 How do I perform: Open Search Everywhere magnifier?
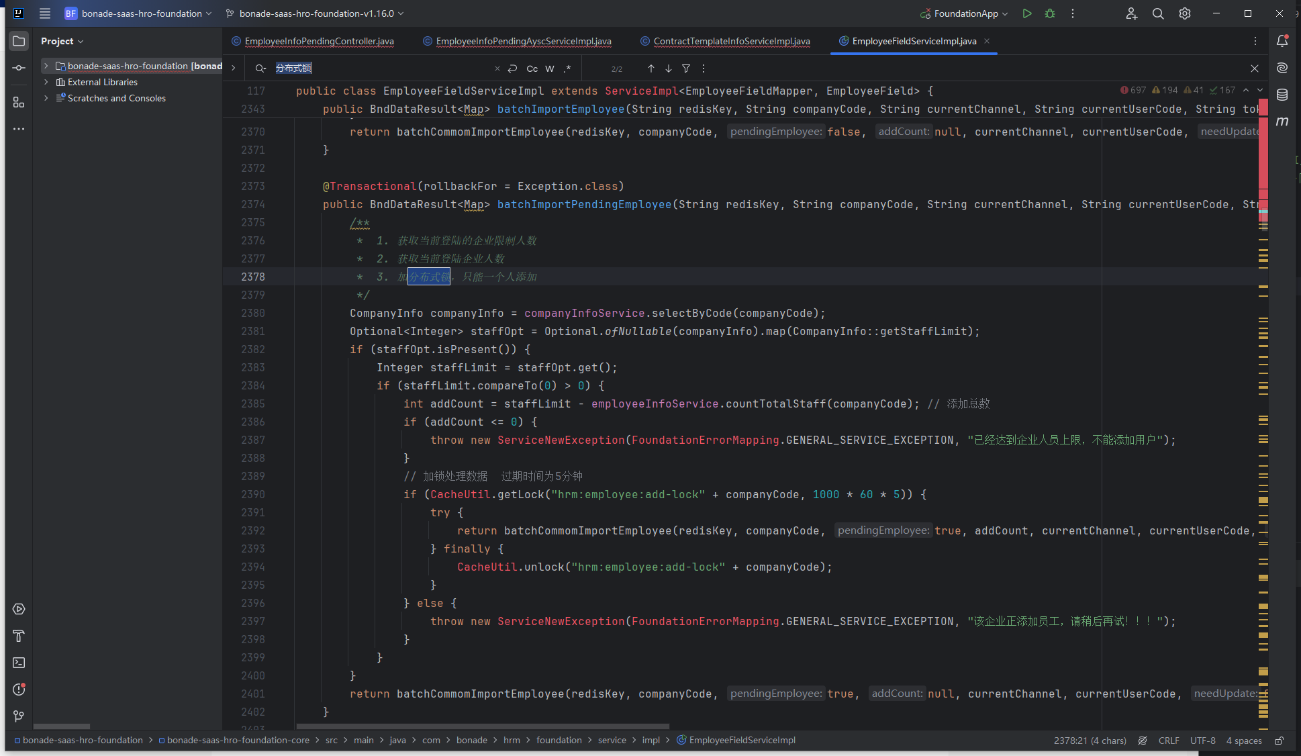click(1158, 13)
